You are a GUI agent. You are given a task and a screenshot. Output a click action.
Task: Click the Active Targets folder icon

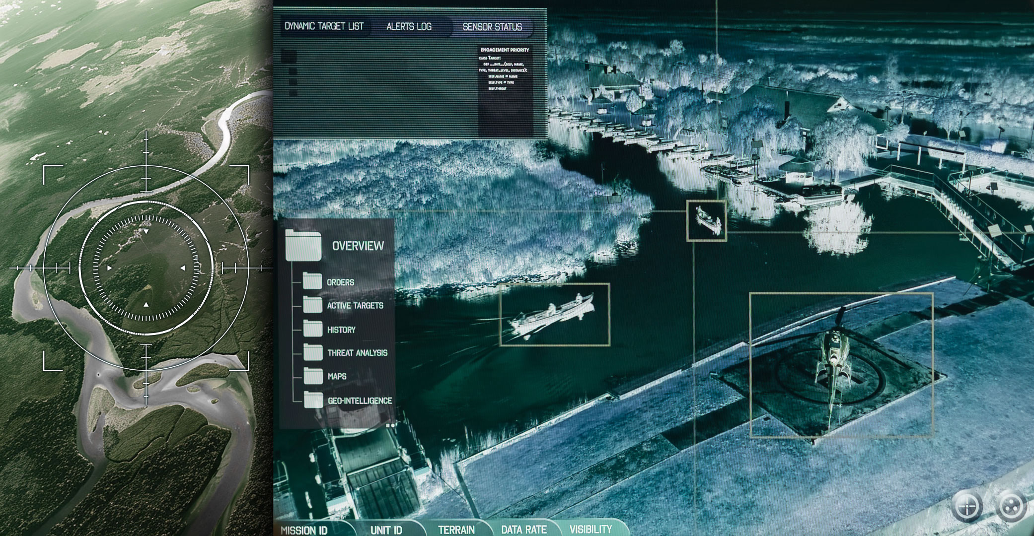[x=312, y=305]
